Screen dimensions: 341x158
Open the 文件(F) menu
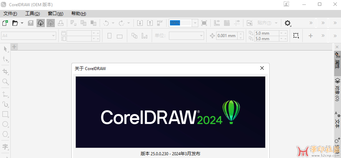10,14
